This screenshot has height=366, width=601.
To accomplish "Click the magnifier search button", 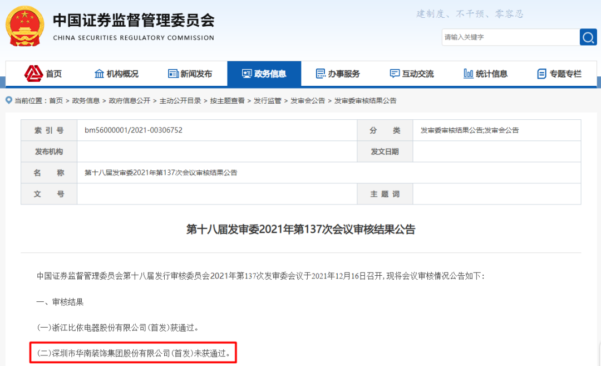I will [x=588, y=37].
